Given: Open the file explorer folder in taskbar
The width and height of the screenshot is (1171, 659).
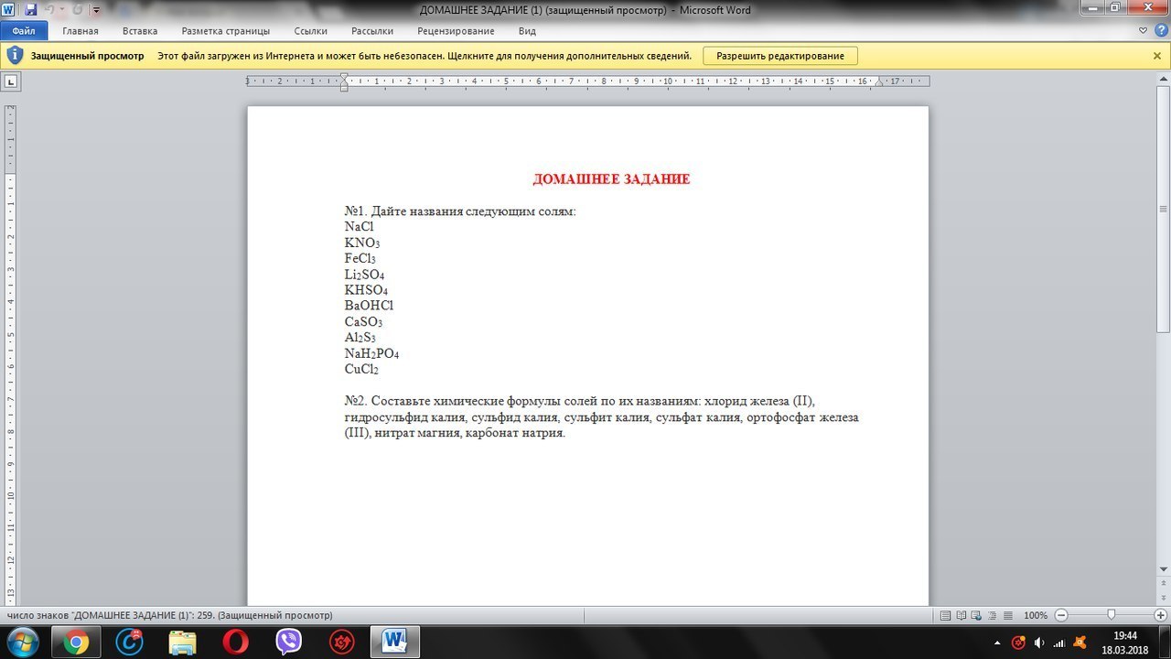Looking at the screenshot, I should point(182,642).
